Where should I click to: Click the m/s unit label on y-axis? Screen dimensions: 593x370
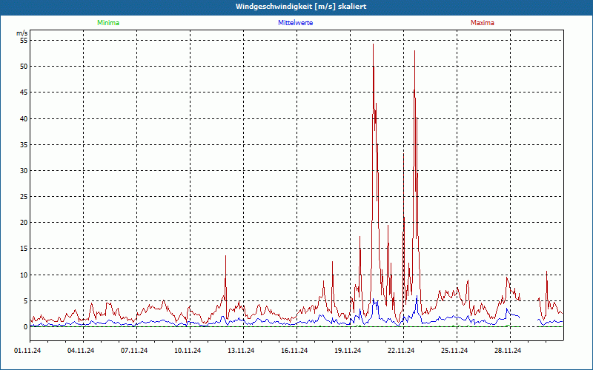[22, 33]
